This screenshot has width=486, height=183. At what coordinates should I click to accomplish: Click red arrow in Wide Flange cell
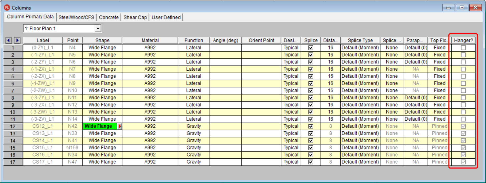click(119, 126)
